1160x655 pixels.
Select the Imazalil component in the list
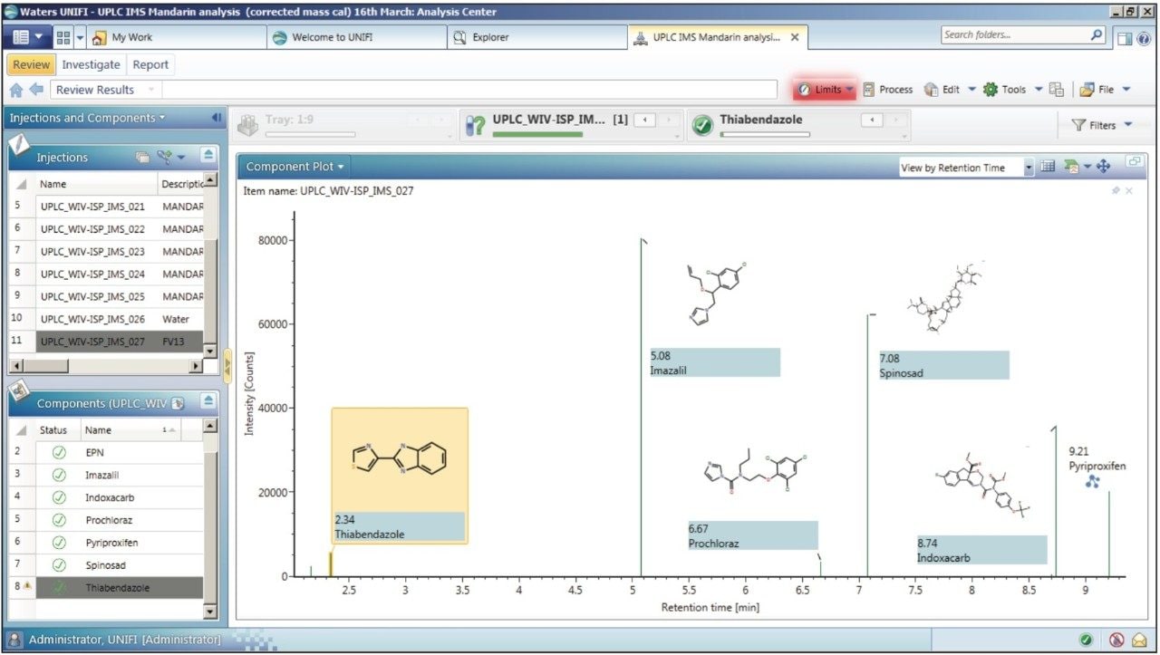106,474
